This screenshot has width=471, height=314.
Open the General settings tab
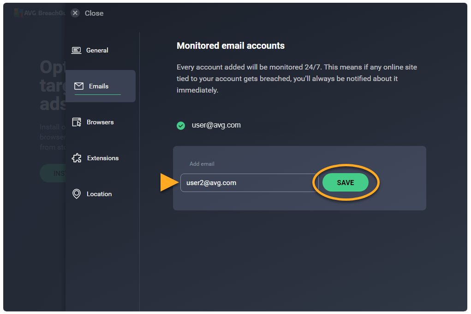[x=97, y=50]
